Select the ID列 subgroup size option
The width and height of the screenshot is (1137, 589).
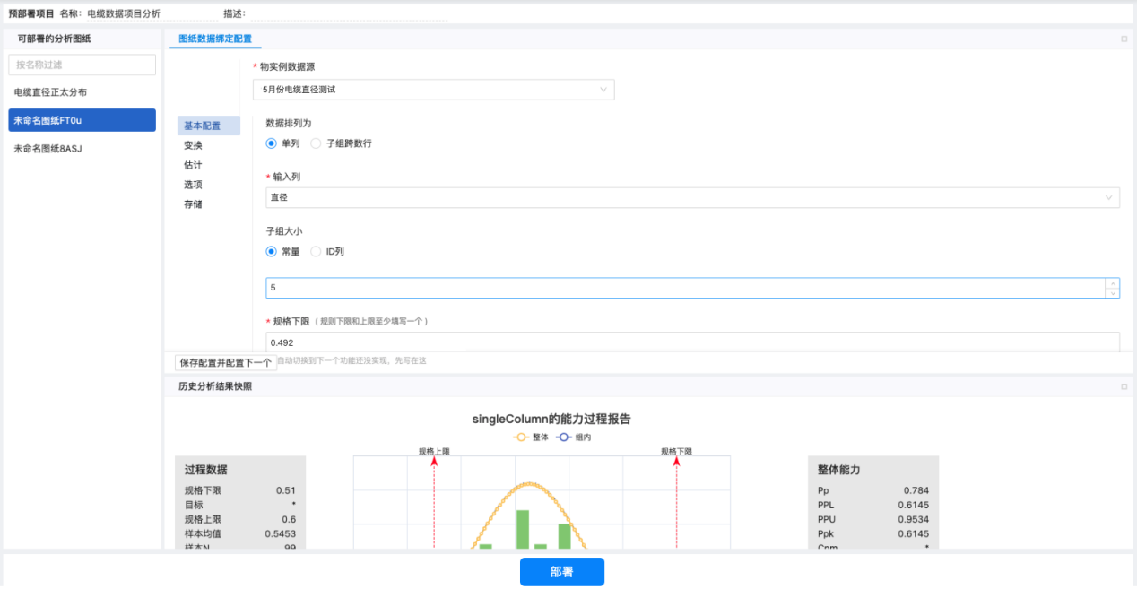[x=316, y=252]
